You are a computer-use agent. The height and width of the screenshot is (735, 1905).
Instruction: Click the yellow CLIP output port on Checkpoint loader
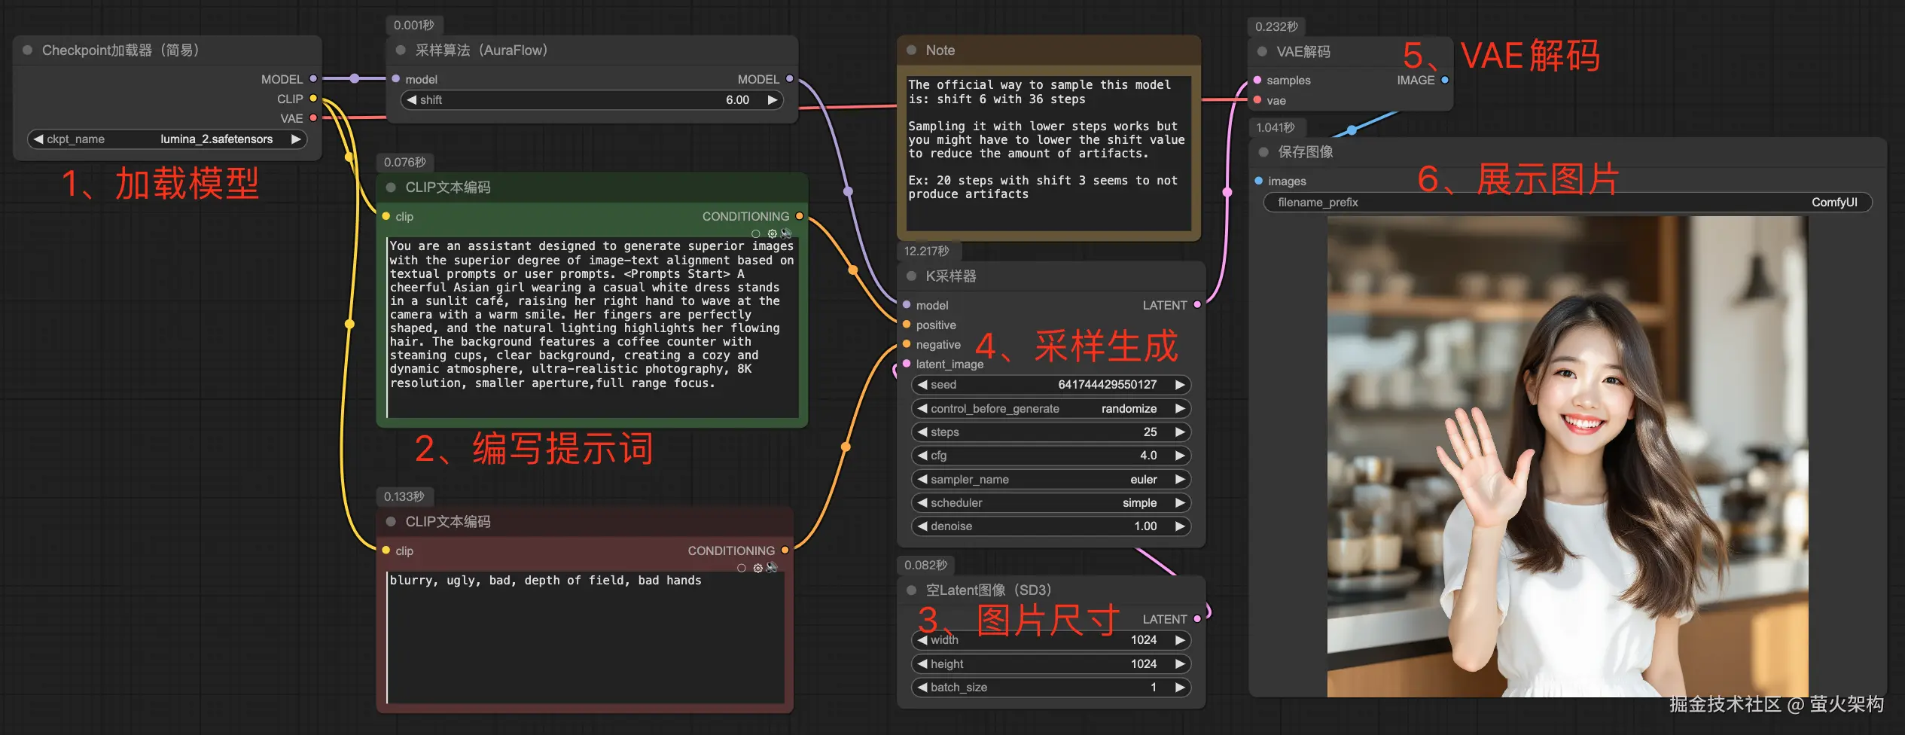tap(313, 99)
